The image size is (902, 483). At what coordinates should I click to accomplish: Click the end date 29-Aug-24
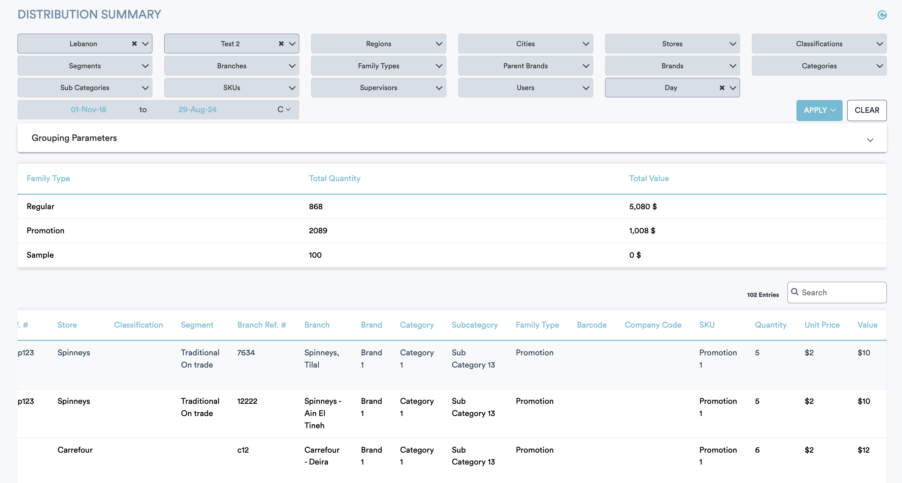(x=197, y=110)
